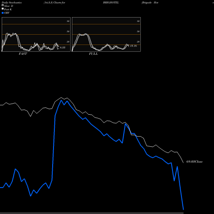Click the white Fast K legend swatch
The image size is (214, 214).
[3, 9]
